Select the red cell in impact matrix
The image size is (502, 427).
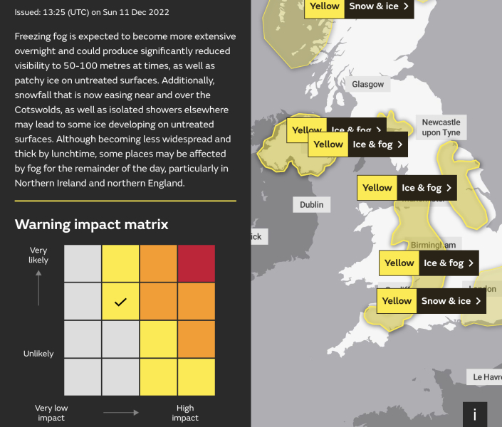point(196,263)
